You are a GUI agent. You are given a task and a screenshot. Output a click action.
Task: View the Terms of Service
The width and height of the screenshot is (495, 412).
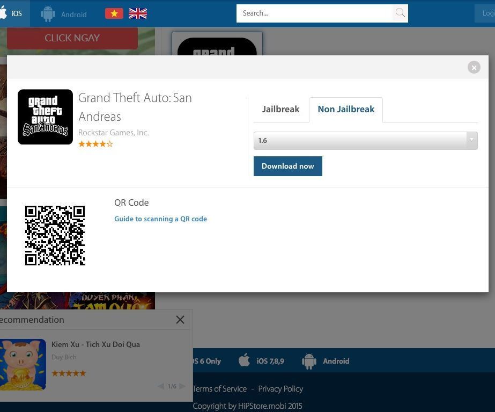(x=219, y=388)
